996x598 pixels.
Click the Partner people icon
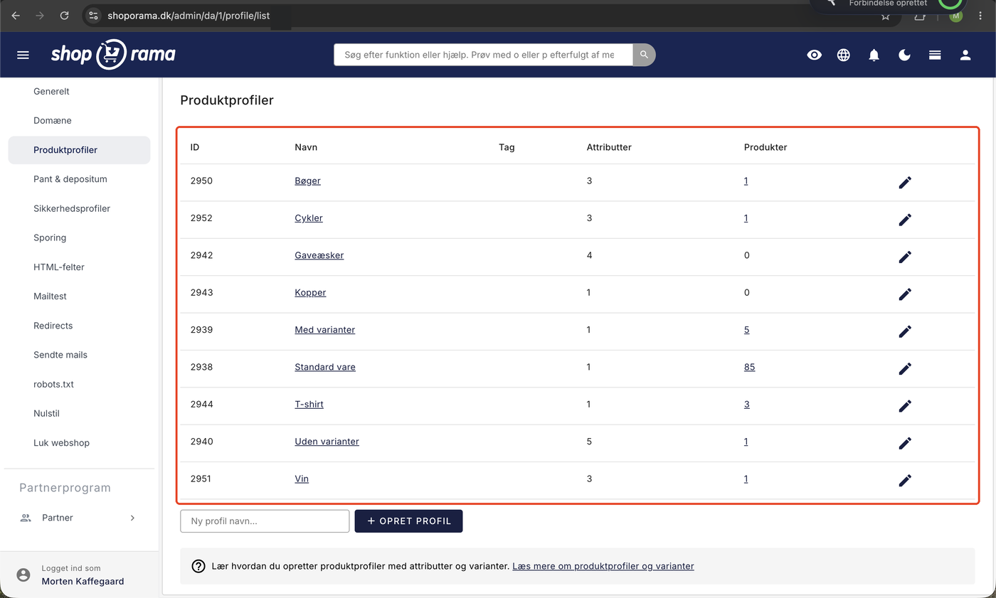coord(26,518)
